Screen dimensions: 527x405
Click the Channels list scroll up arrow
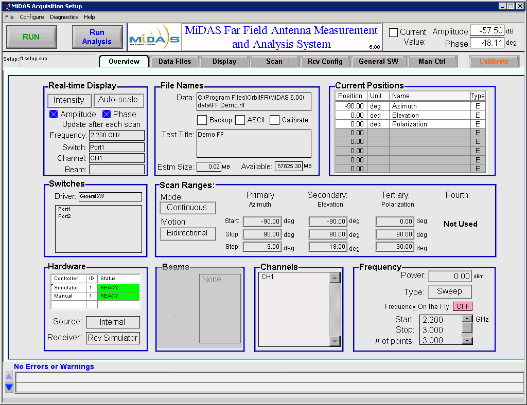coord(335,278)
